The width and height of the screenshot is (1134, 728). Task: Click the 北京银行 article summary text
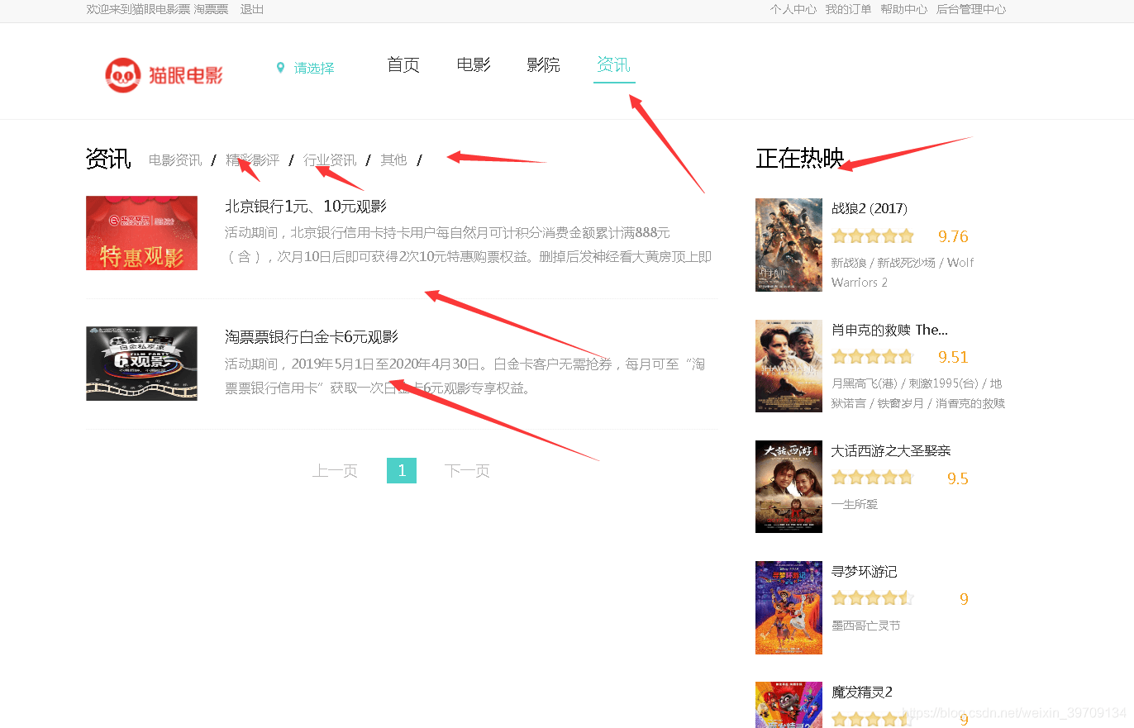tap(468, 245)
